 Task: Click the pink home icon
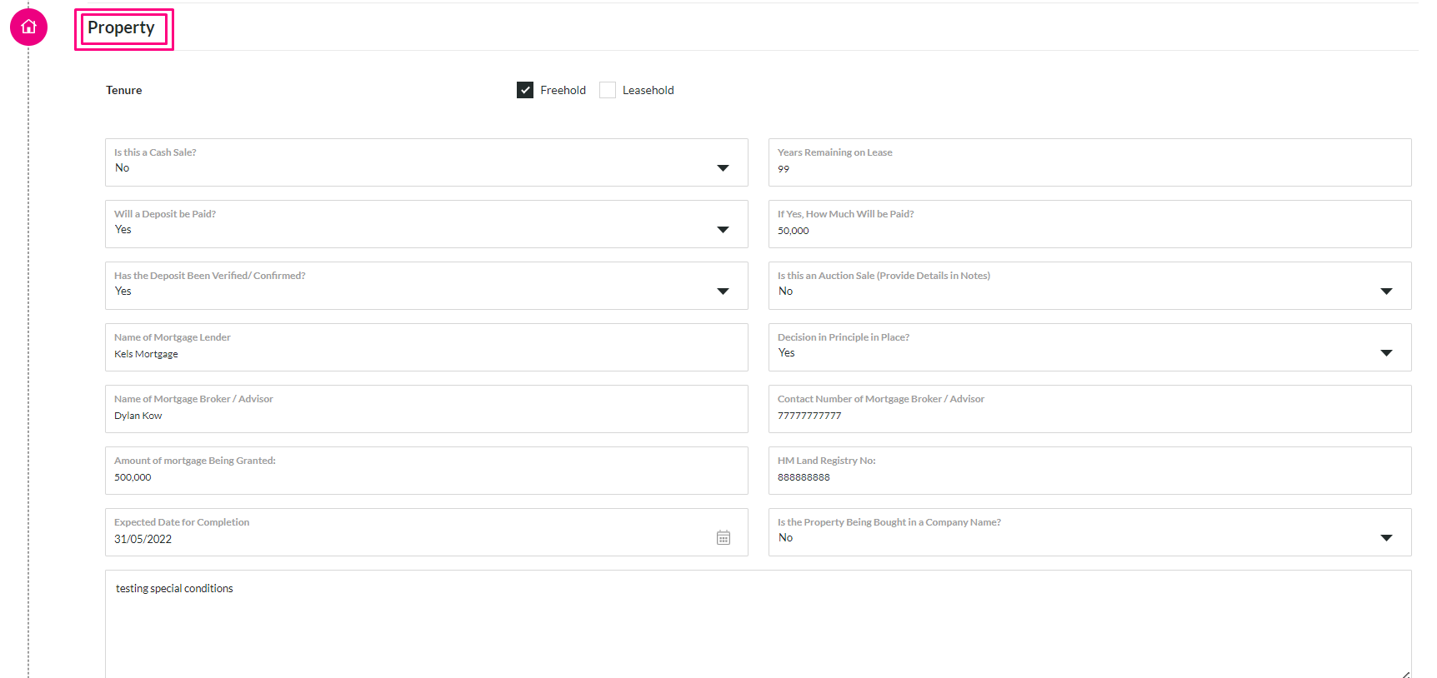[28, 27]
